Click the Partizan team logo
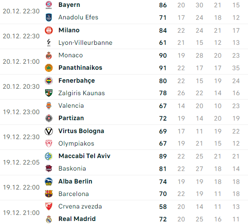This screenshot has height=224, width=248. pyautogui.click(x=49, y=118)
